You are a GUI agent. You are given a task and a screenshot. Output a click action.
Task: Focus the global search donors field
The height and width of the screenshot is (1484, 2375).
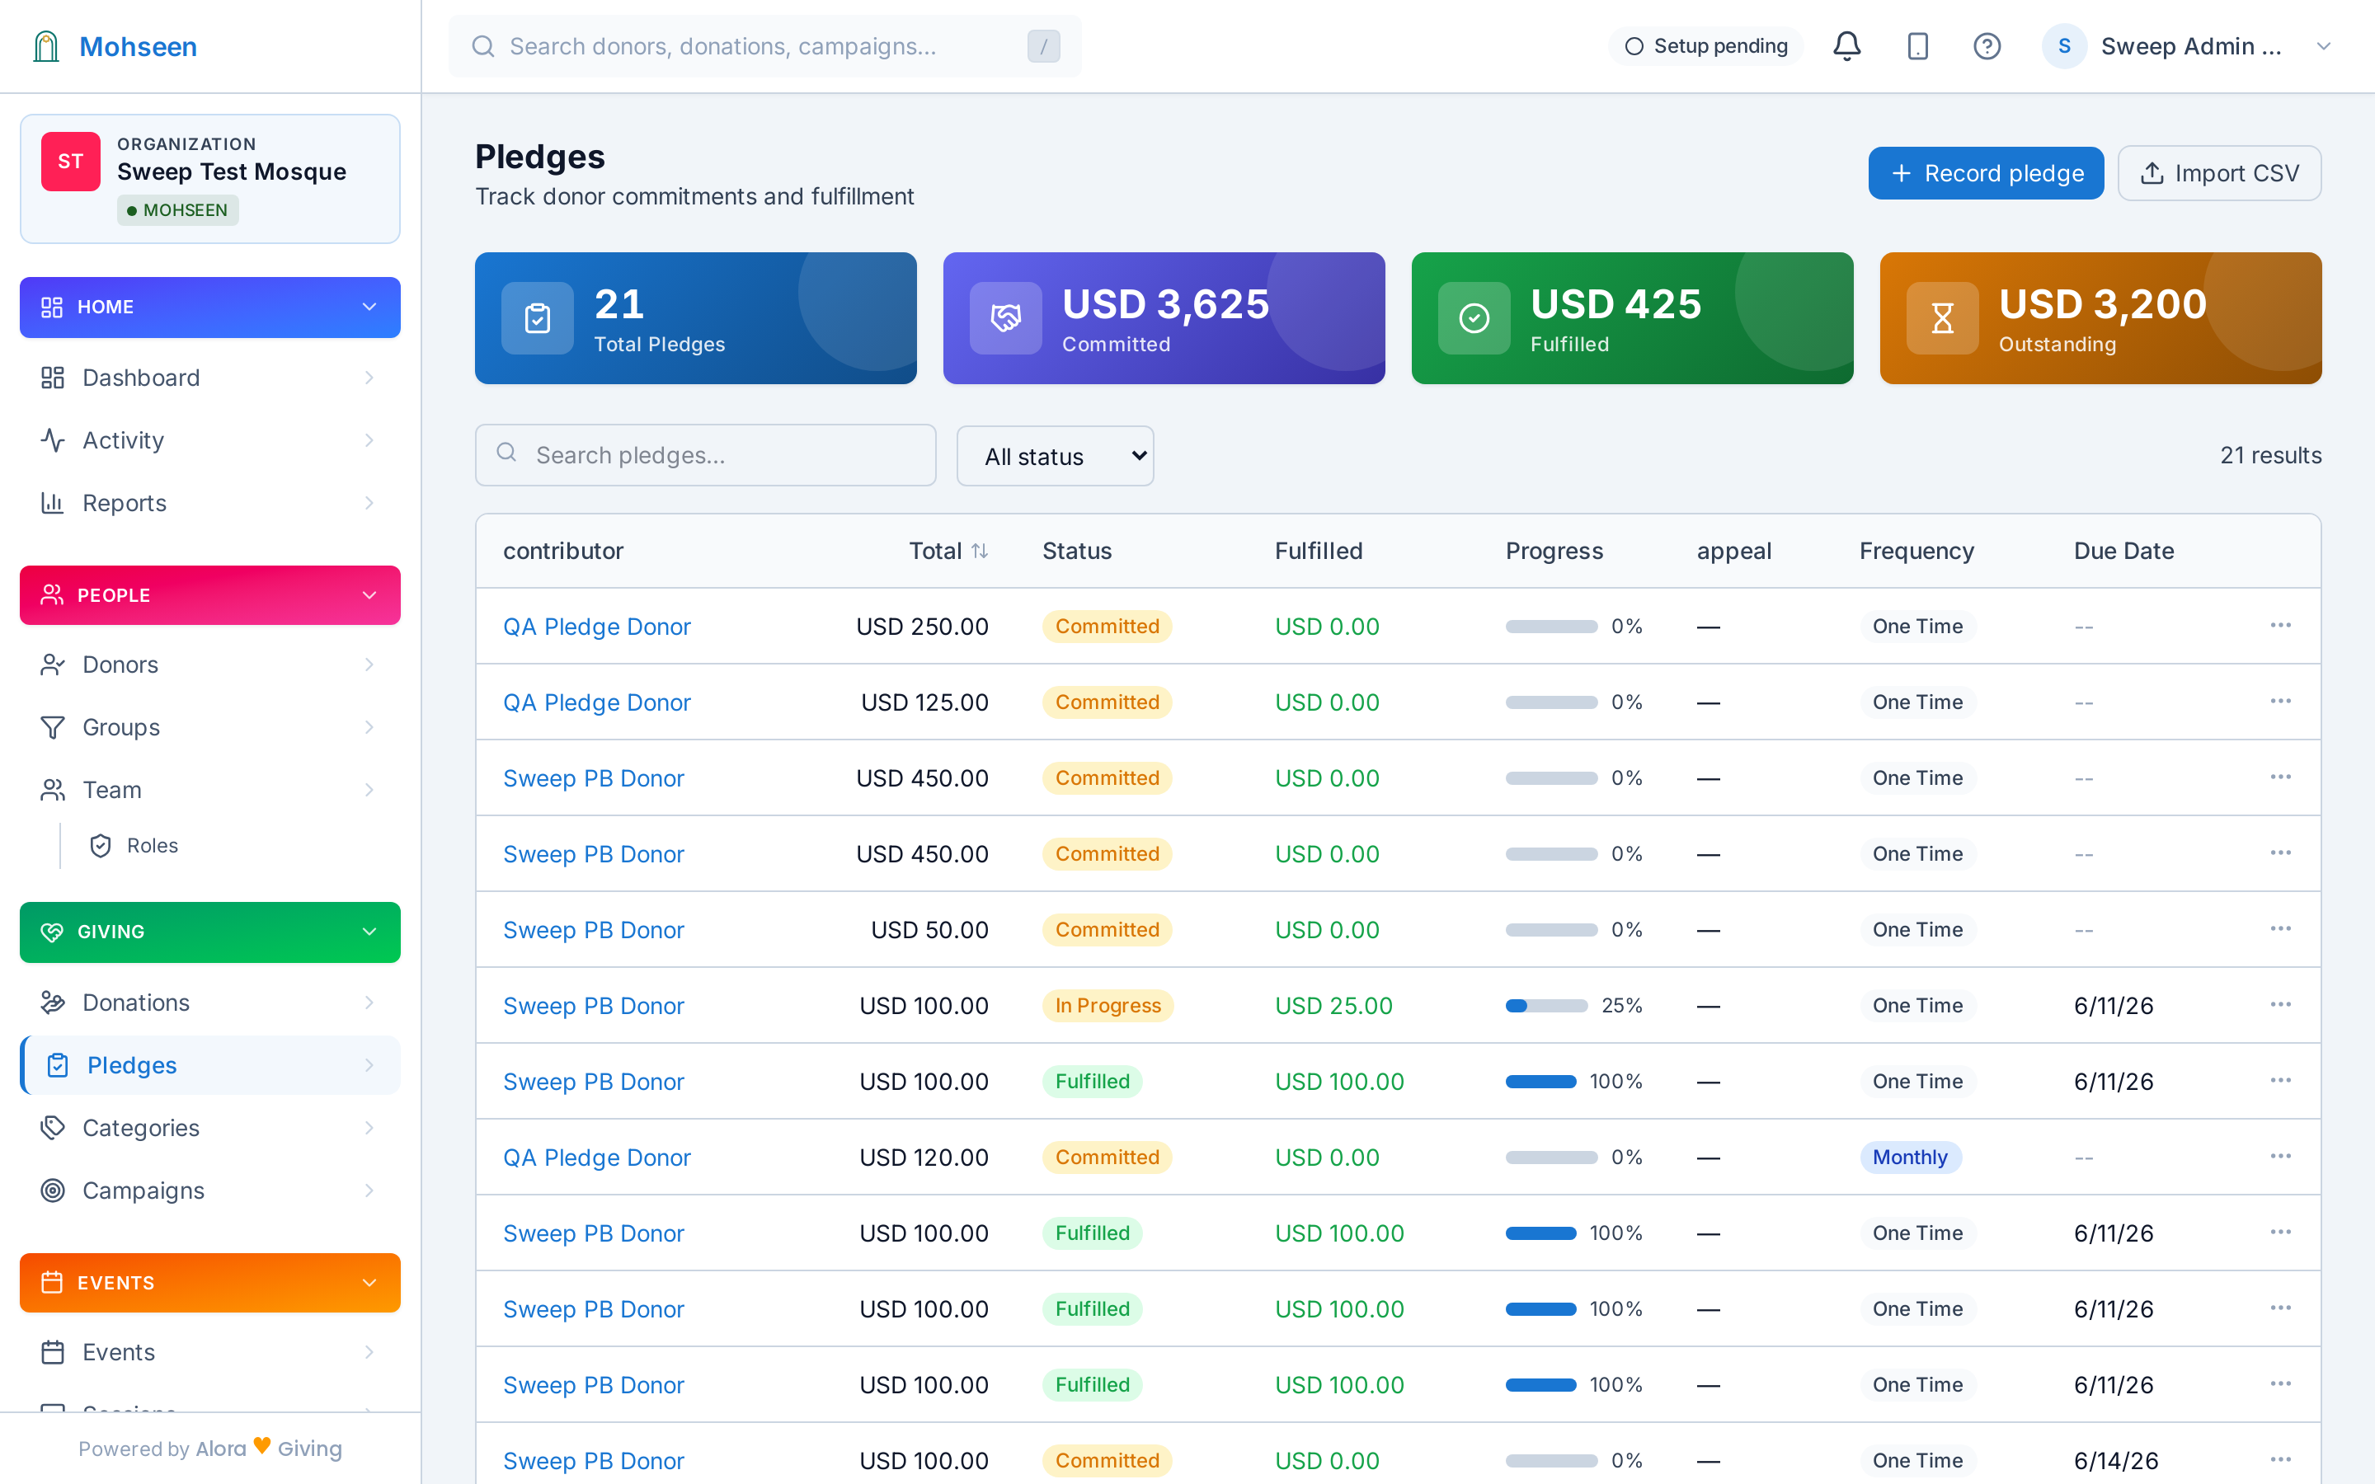tap(764, 46)
